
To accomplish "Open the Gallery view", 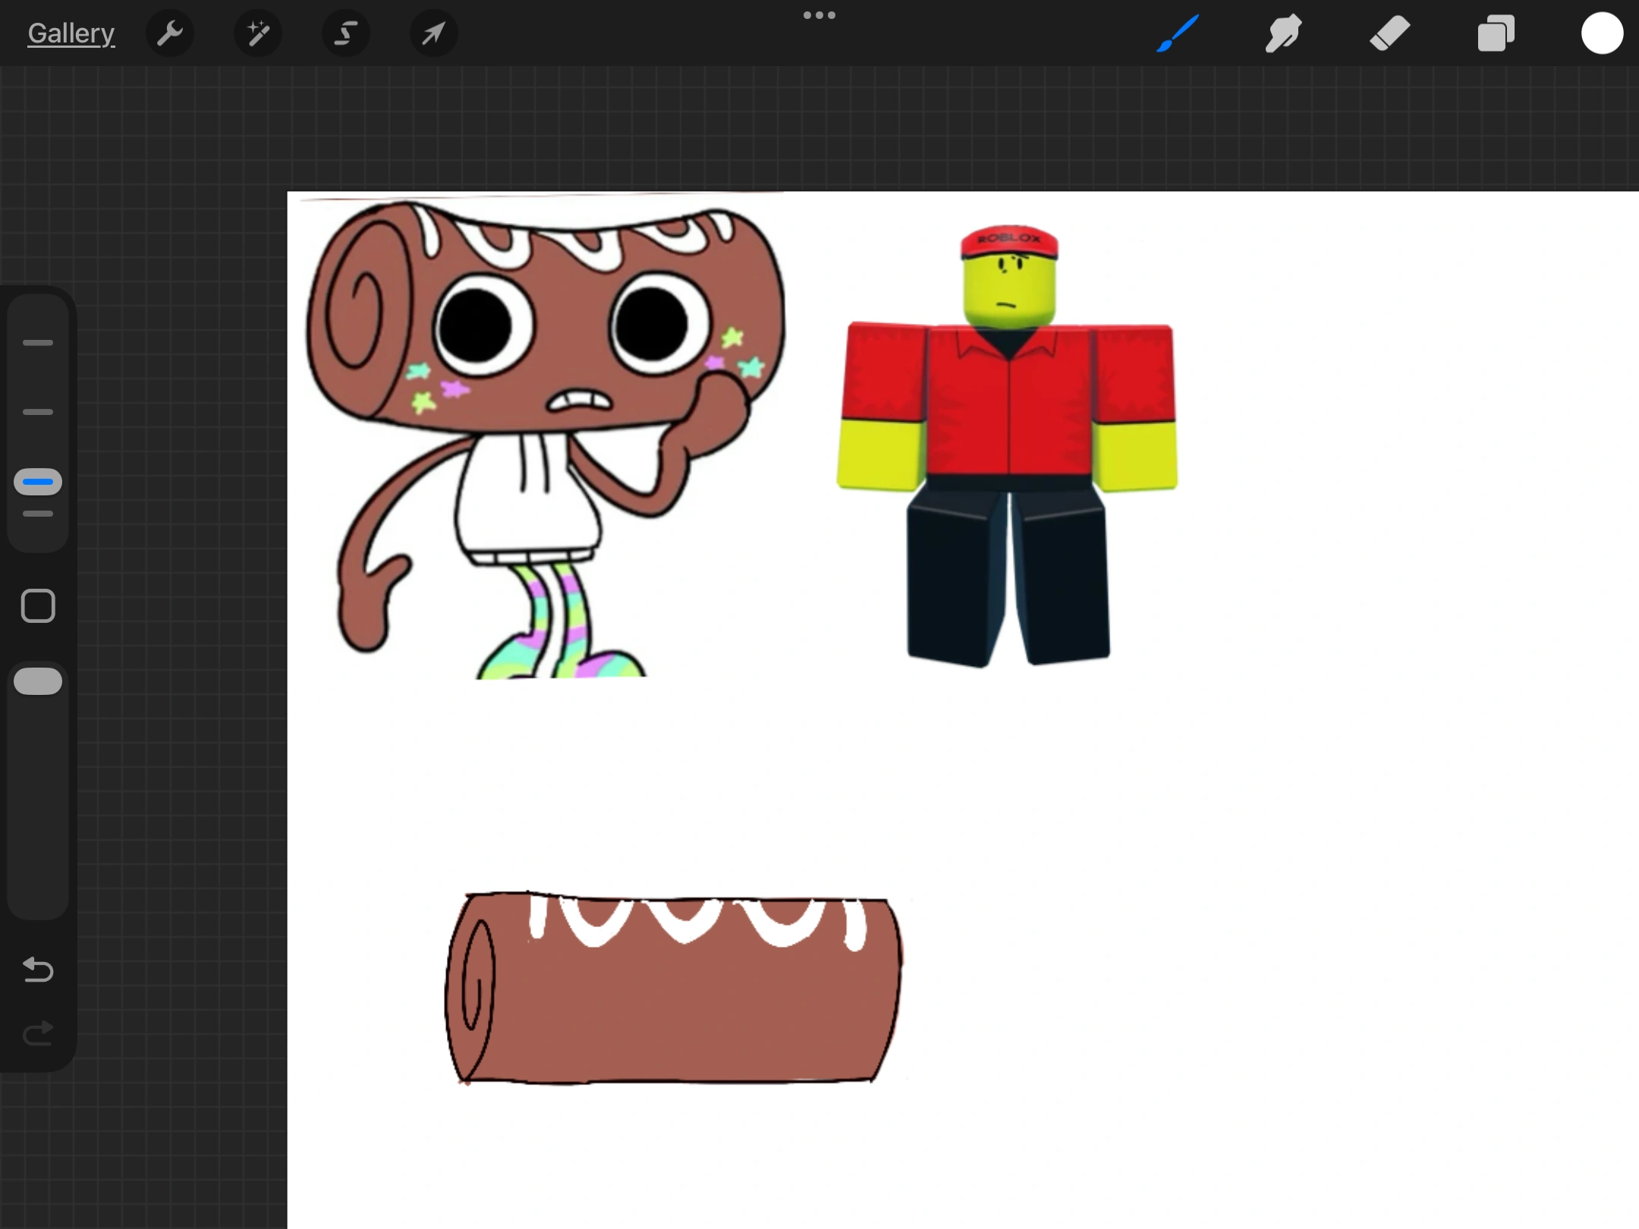I will pyautogui.click(x=71, y=33).
